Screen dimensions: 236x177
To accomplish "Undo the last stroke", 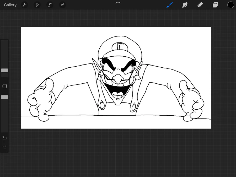I will click(5, 138).
